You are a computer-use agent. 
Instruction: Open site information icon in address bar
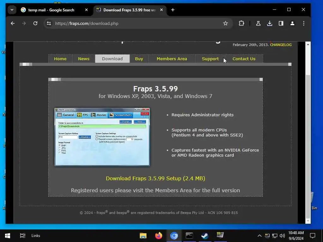click(x=49, y=23)
